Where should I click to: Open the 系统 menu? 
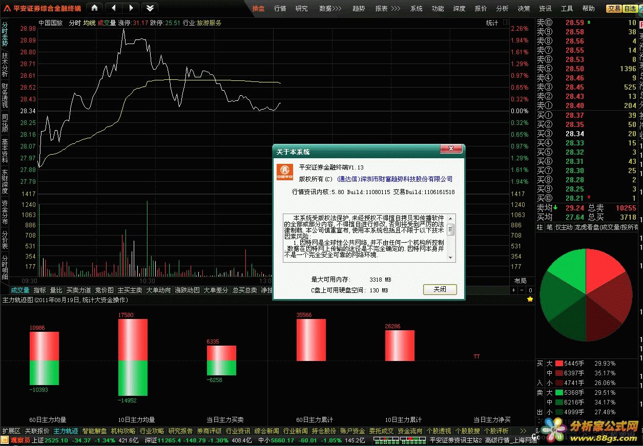pyautogui.click(x=416, y=9)
